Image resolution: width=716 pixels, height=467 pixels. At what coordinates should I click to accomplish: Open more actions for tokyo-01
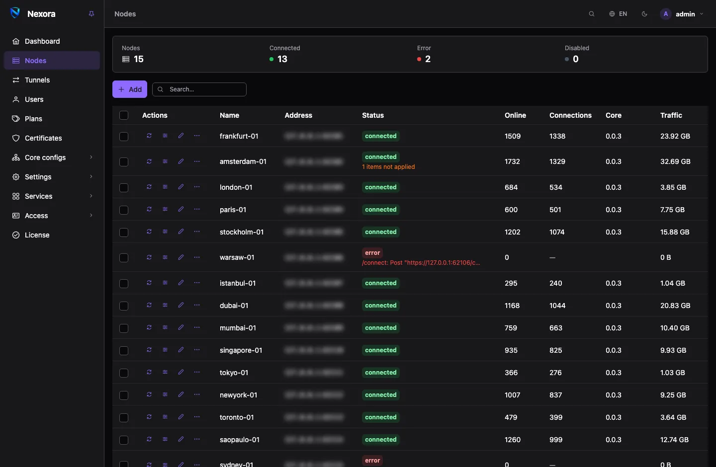pyautogui.click(x=197, y=372)
